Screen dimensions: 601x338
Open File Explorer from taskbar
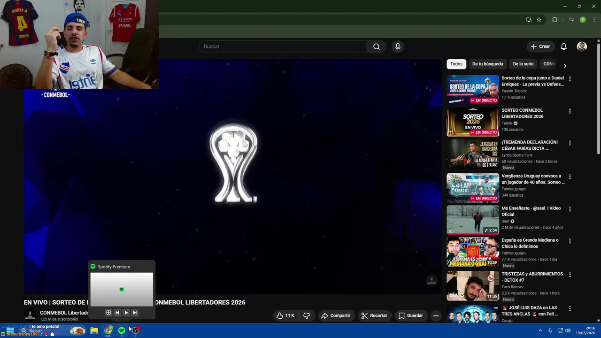click(x=94, y=330)
